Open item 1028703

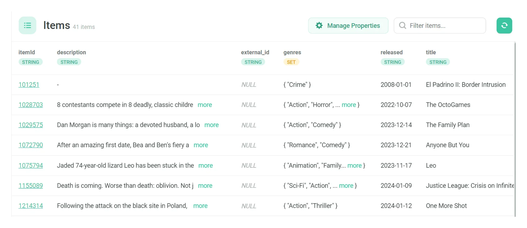[31, 105]
